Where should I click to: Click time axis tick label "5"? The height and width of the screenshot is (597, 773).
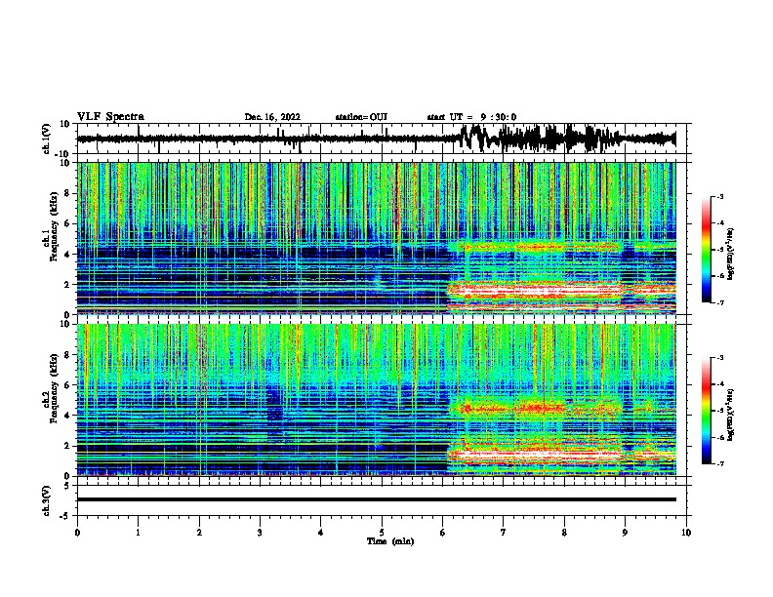382,533
